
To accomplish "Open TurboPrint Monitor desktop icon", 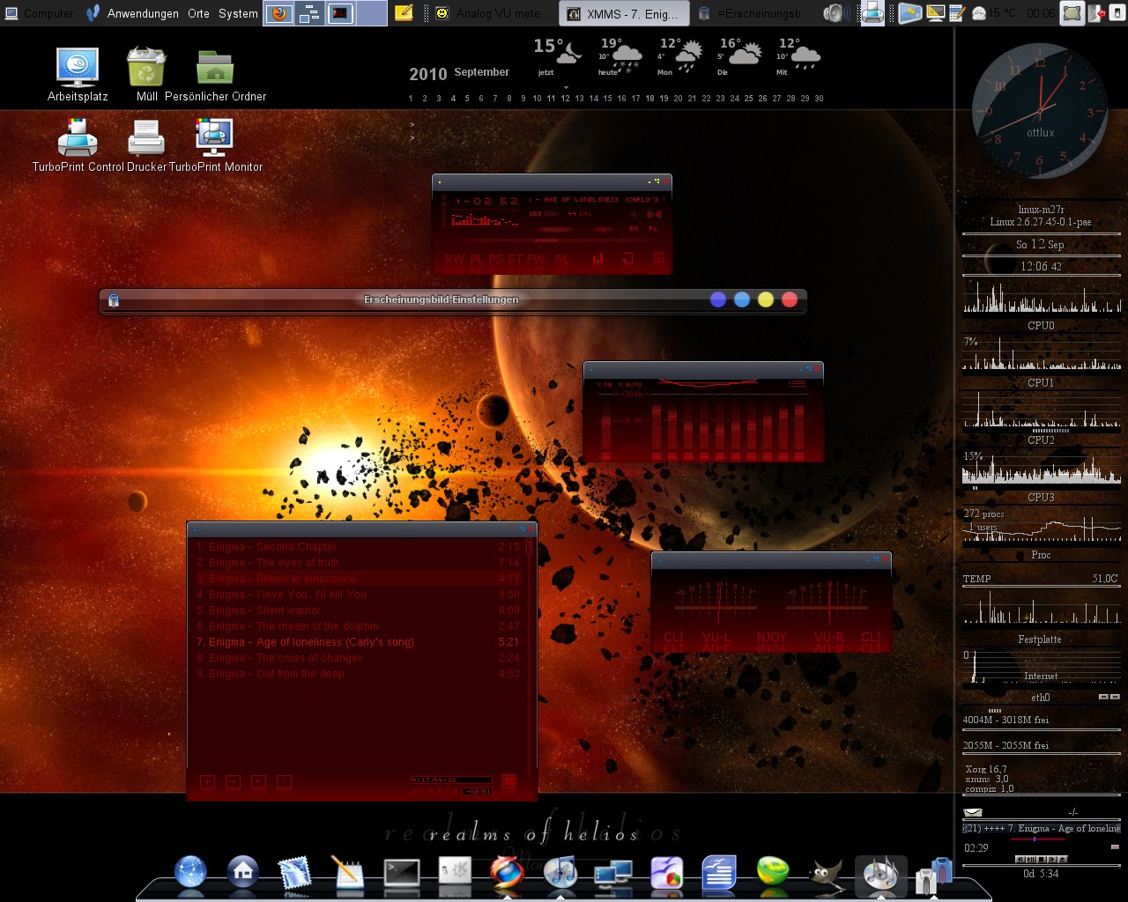I will click(x=215, y=145).
